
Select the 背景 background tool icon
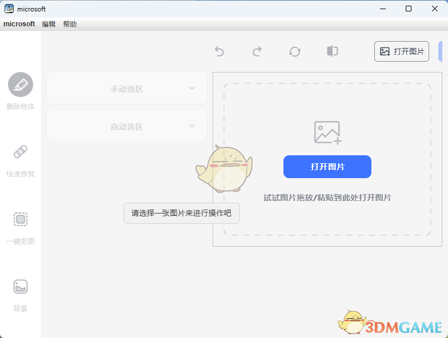click(x=21, y=287)
